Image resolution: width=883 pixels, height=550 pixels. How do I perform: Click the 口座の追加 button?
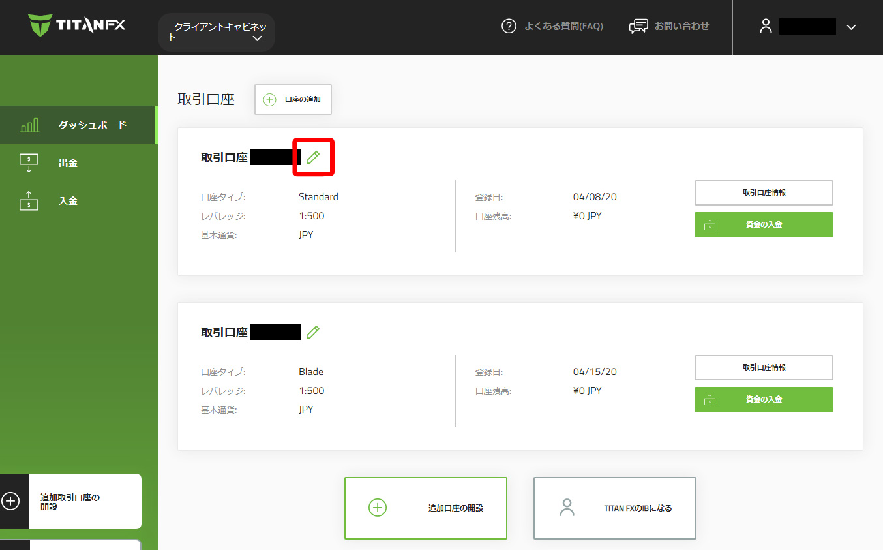click(x=293, y=100)
